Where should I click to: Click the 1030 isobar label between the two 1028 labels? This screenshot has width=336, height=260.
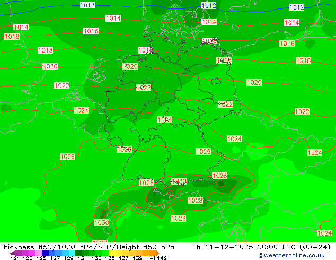179,181
